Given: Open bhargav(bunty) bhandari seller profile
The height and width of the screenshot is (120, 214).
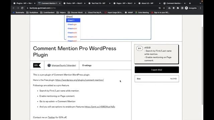Looking at the screenshot, I should pyautogui.click(x=64, y=65).
